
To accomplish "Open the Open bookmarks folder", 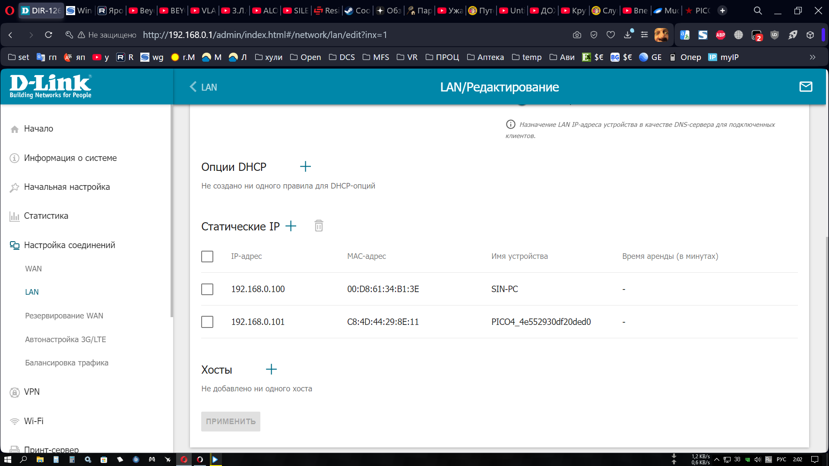I will pyautogui.click(x=305, y=57).
